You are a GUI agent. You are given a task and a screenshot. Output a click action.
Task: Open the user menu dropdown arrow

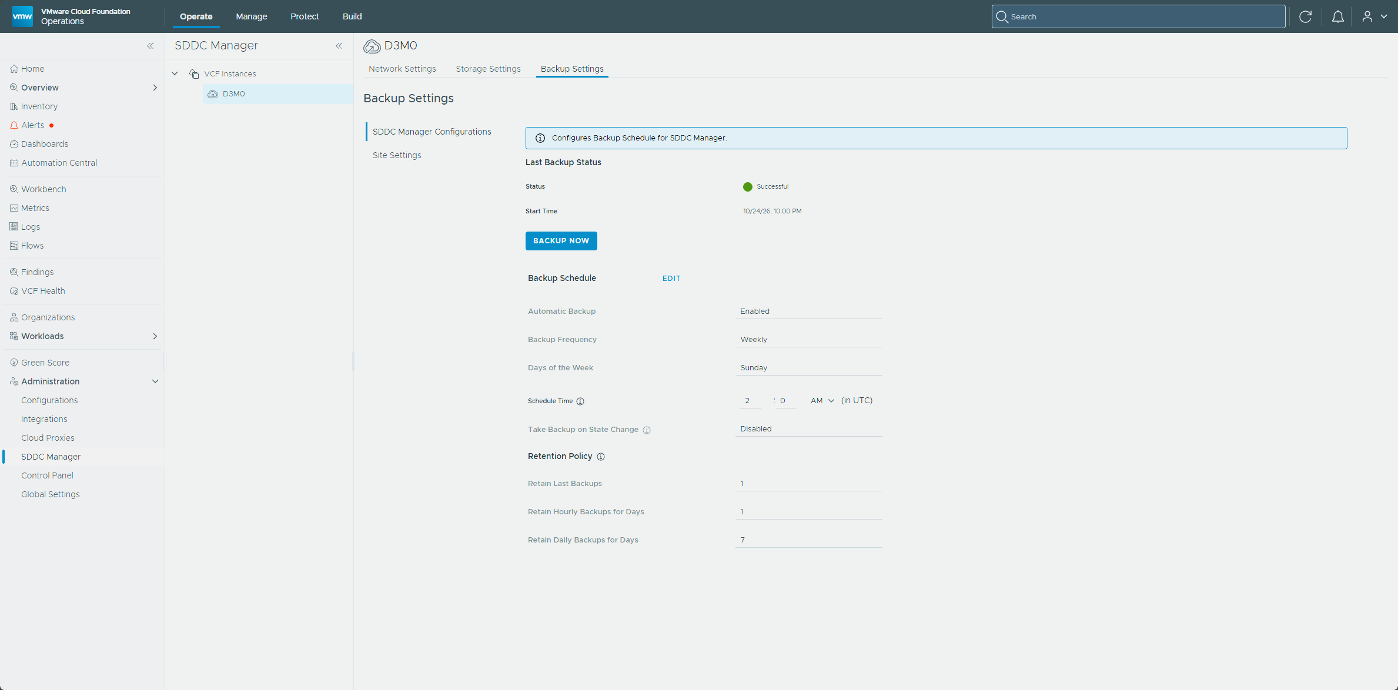coord(1384,16)
